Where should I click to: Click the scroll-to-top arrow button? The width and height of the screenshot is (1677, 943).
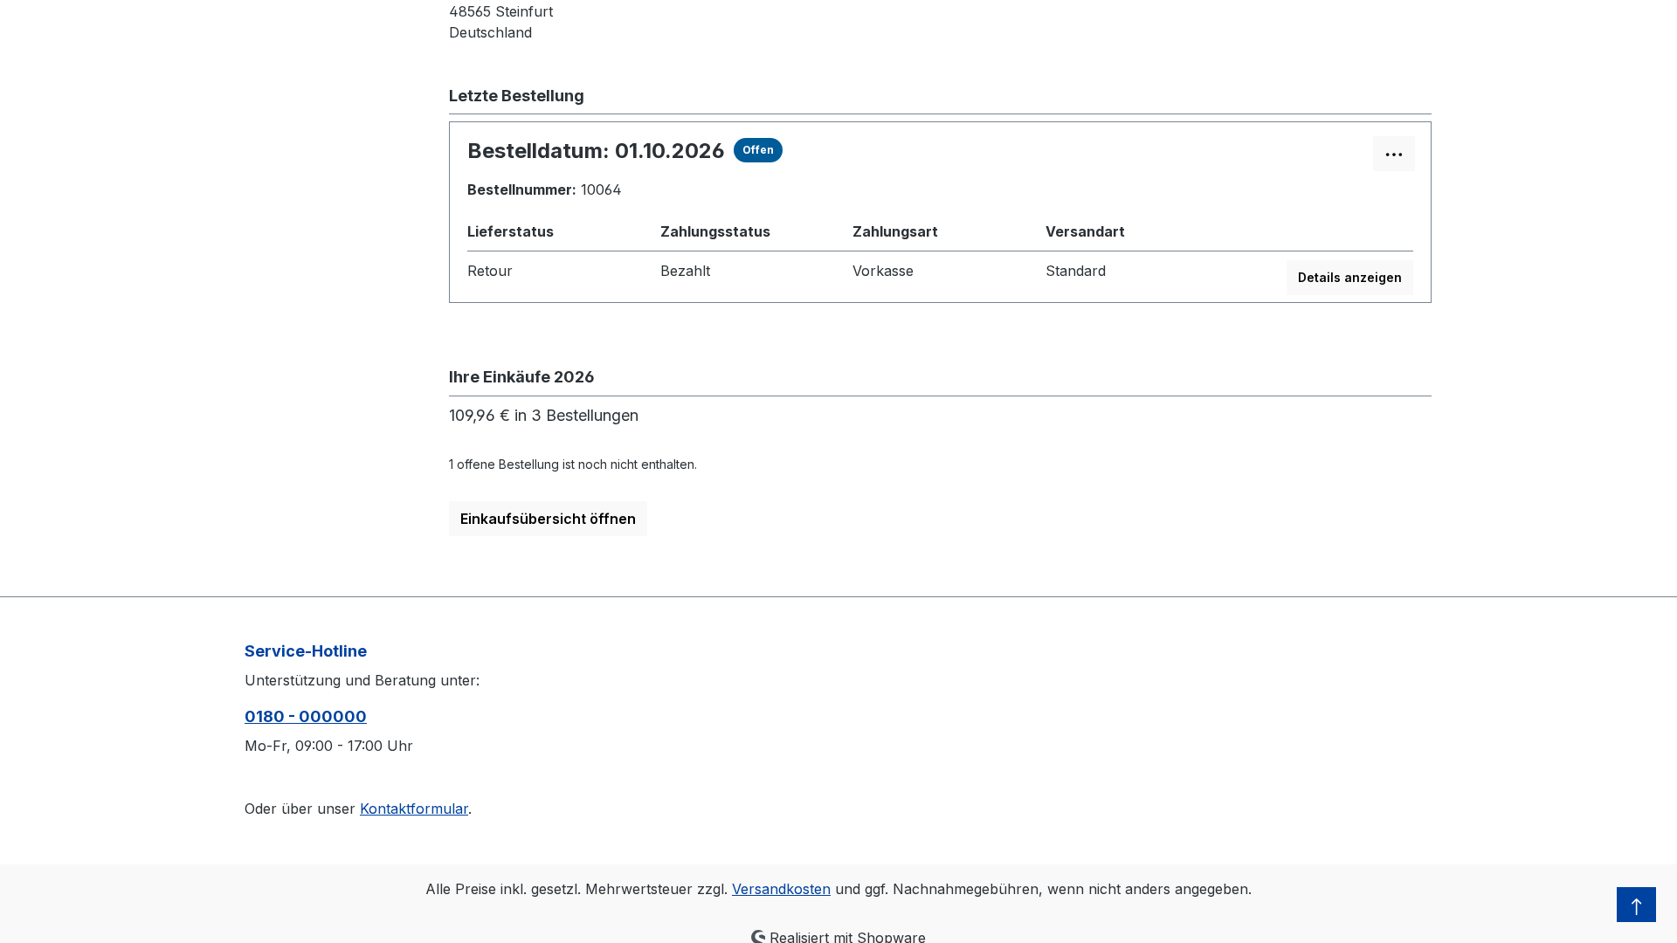coord(1636,905)
